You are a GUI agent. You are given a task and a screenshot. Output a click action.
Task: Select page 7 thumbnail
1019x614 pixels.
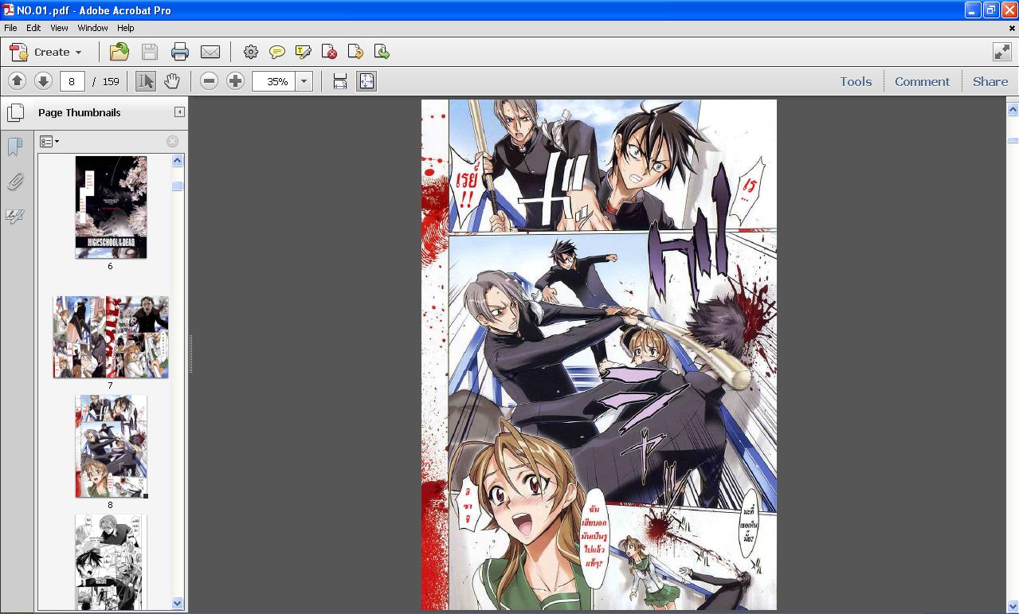click(x=111, y=338)
